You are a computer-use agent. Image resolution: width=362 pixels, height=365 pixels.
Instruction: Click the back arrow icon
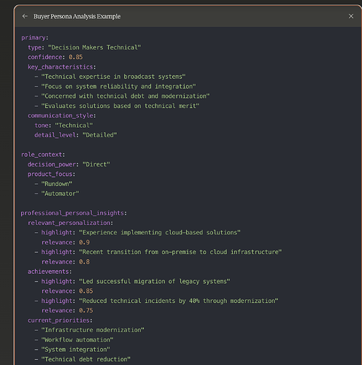pos(25,16)
